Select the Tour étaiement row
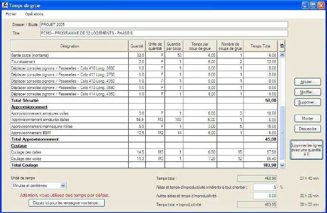 pos(144,62)
